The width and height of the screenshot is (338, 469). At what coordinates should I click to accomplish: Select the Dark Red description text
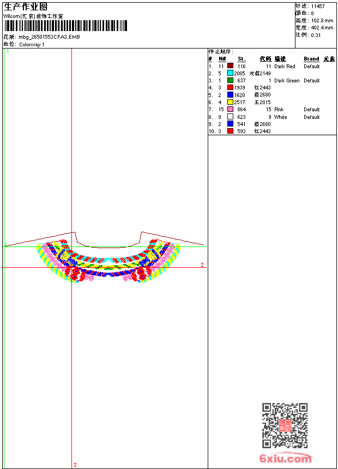pos(285,67)
